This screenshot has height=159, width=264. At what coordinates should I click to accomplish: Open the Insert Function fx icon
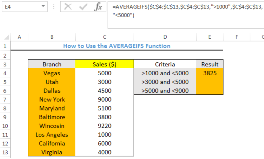(x=98, y=7)
